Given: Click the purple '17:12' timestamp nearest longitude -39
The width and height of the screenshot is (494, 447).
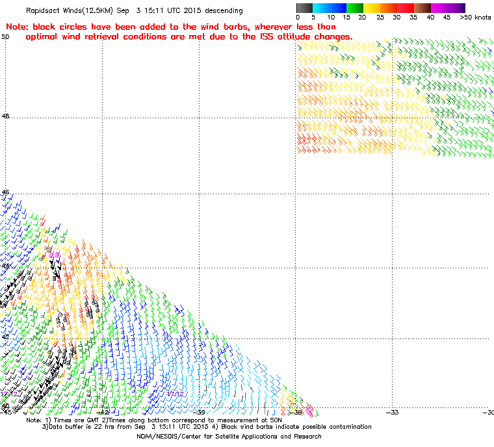Looking at the screenshot, I should coord(175,394).
